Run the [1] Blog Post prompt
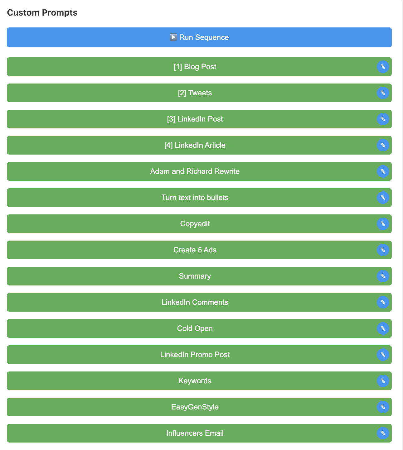The height and width of the screenshot is (450, 403). tap(195, 67)
